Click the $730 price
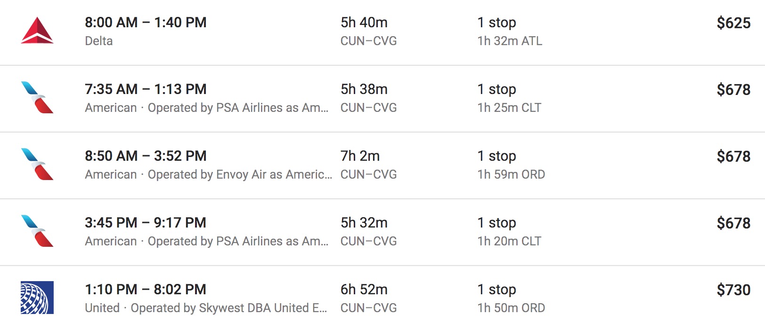This screenshot has width=765, height=330. pos(733,290)
